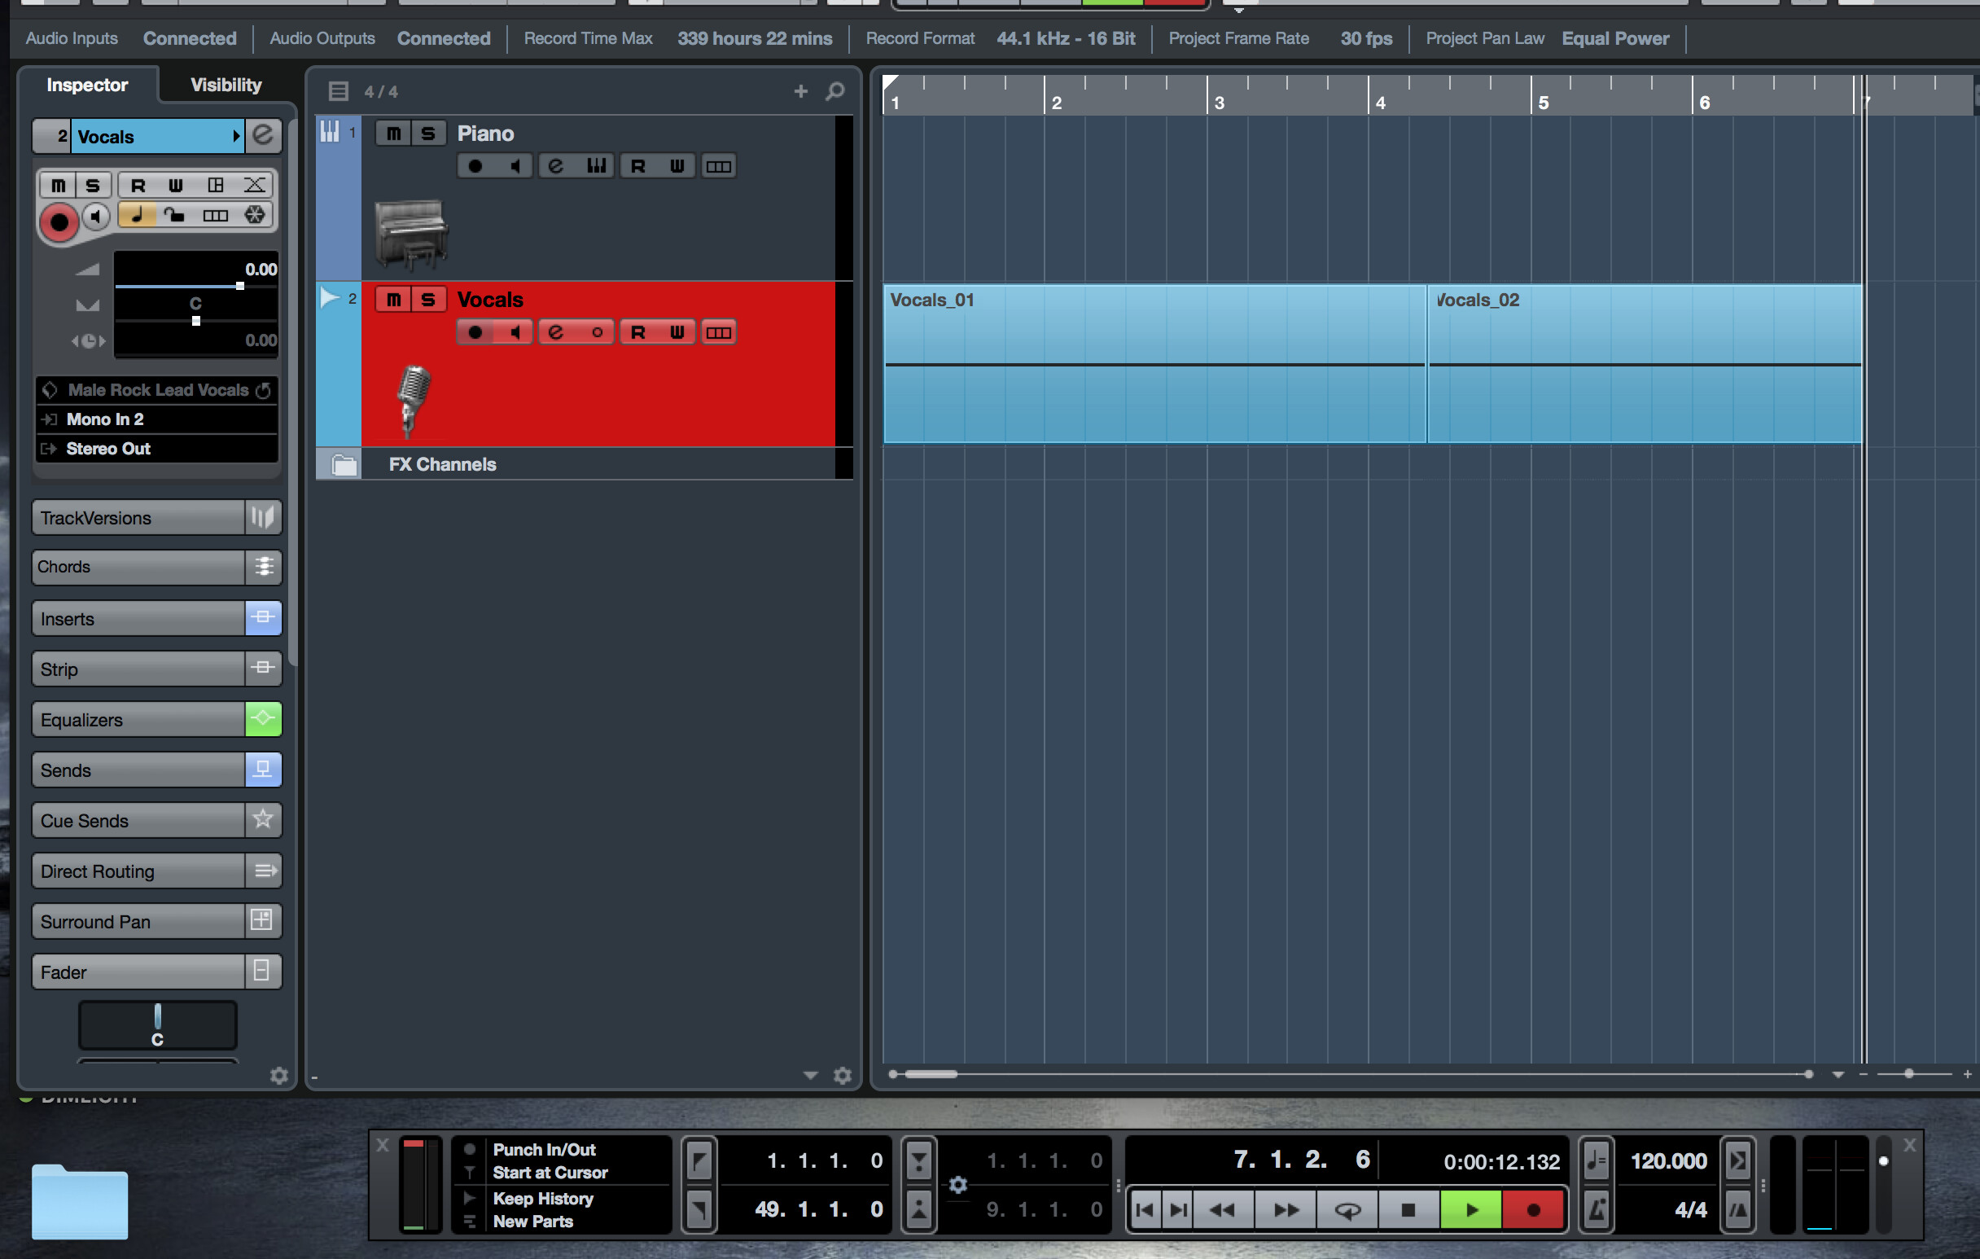This screenshot has width=1980, height=1259.
Task: Open the FX Channels folder
Action: pos(344,465)
